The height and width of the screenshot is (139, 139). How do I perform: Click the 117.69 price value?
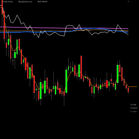coord(133,105)
